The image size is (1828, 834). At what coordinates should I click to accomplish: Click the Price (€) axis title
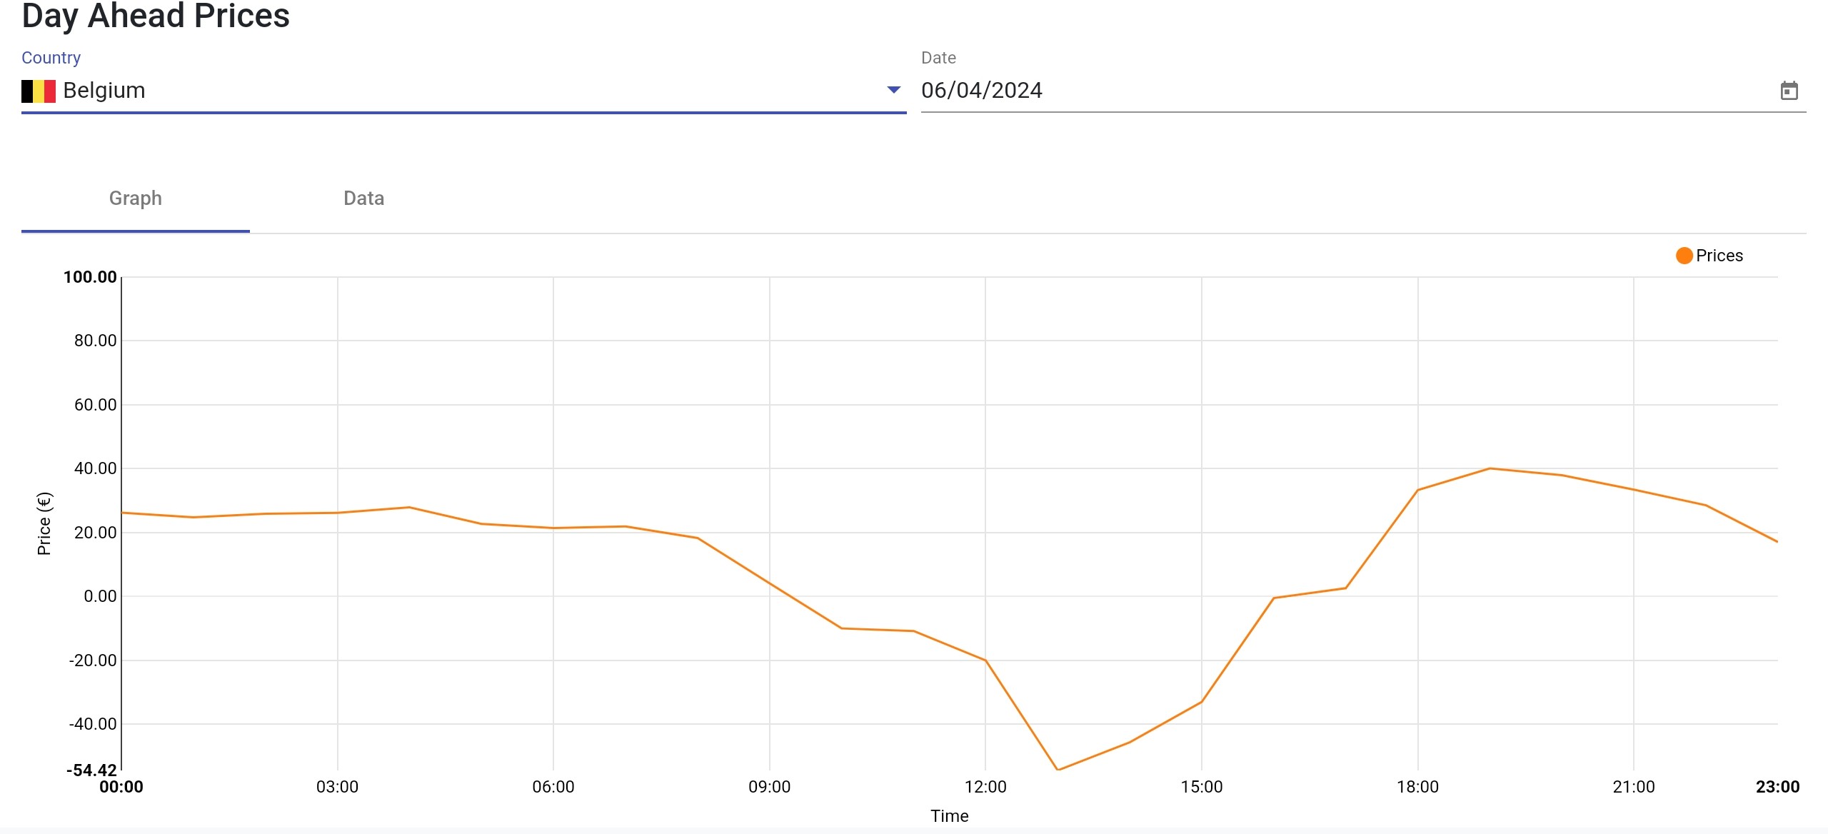44,523
